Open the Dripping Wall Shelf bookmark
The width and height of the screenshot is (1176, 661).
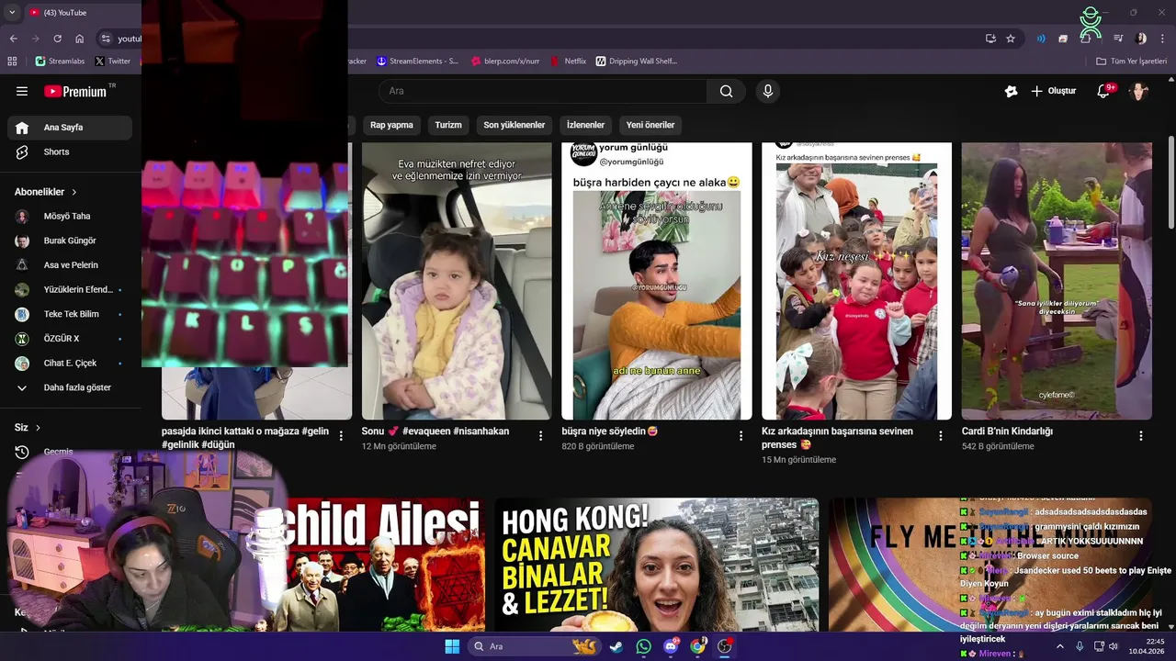pos(637,62)
